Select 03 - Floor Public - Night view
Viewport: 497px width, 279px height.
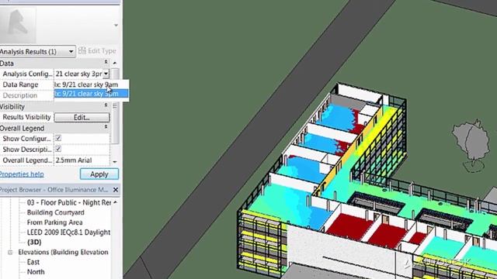coord(69,202)
